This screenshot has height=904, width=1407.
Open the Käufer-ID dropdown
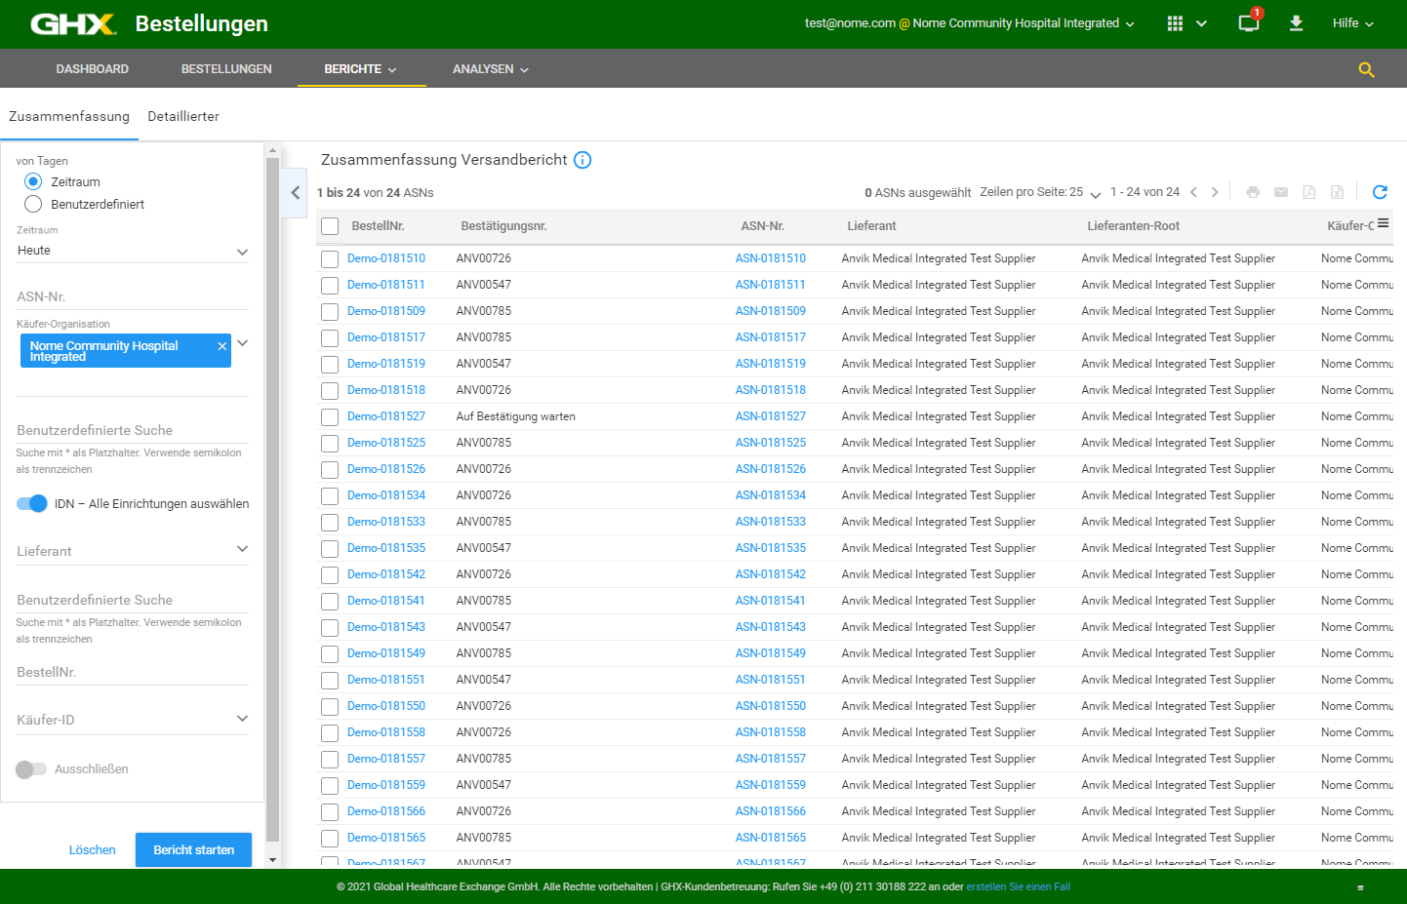click(x=133, y=720)
